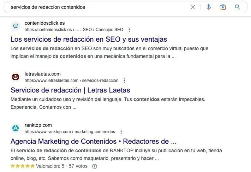The width and height of the screenshot is (251, 172).
Task: Open 'Los servicios de redacción en SEO y sus ventajas'
Action: [89, 39]
